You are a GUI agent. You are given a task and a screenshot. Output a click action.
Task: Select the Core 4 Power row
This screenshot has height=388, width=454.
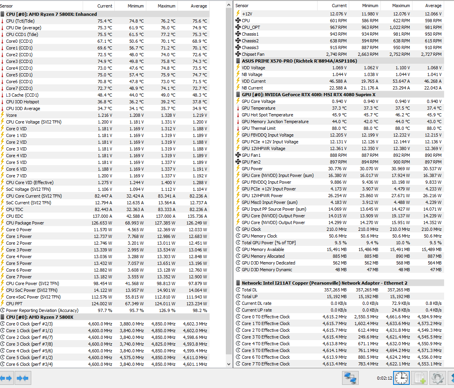[105, 257]
